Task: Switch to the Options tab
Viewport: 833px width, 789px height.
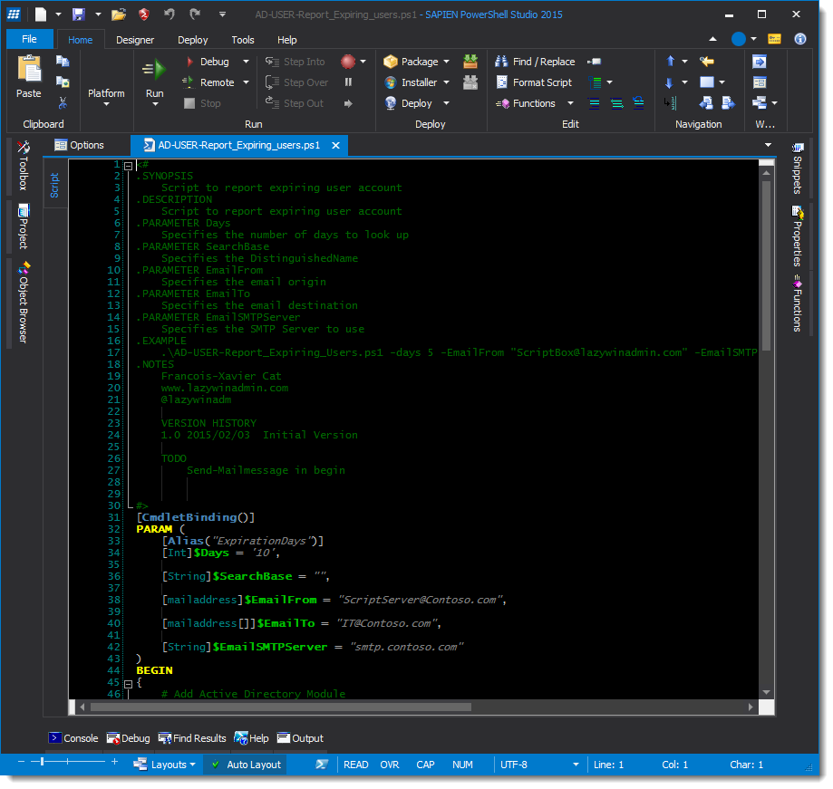Action: click(x=87, y=144)
